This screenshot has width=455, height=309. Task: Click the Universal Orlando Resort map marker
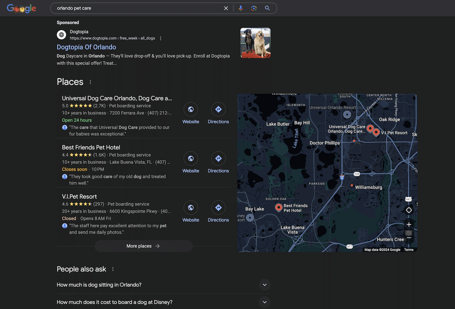coord(347,115)
